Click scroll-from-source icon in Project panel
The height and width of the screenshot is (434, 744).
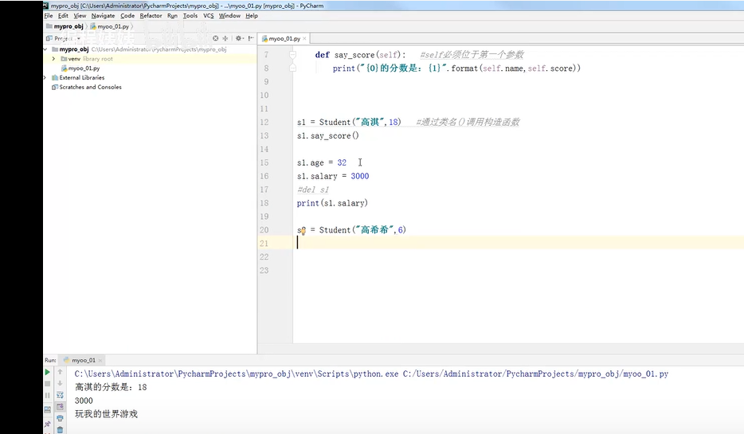[215, 38]
